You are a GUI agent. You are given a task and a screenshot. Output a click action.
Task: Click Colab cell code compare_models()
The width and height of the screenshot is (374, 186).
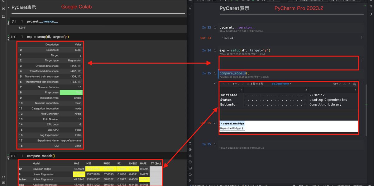41,156
